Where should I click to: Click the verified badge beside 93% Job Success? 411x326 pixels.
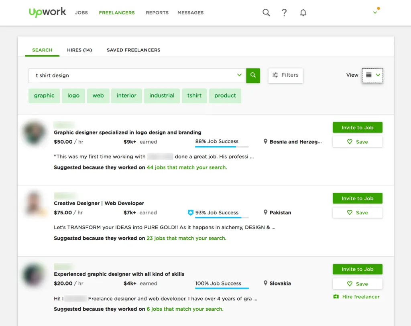[x=190, y=213]
